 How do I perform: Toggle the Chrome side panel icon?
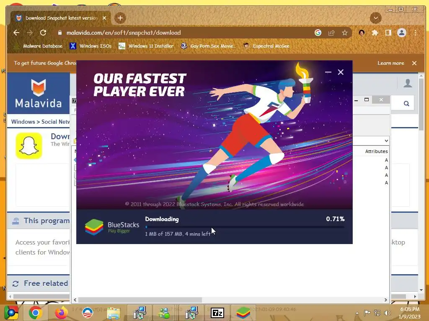[388, 33]
